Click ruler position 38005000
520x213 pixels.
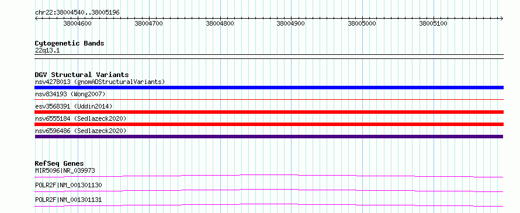(x=362, y=23)
